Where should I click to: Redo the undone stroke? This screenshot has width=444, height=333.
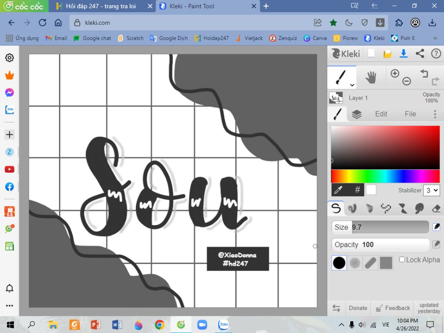pyautogui.click(x=435, y=81)
